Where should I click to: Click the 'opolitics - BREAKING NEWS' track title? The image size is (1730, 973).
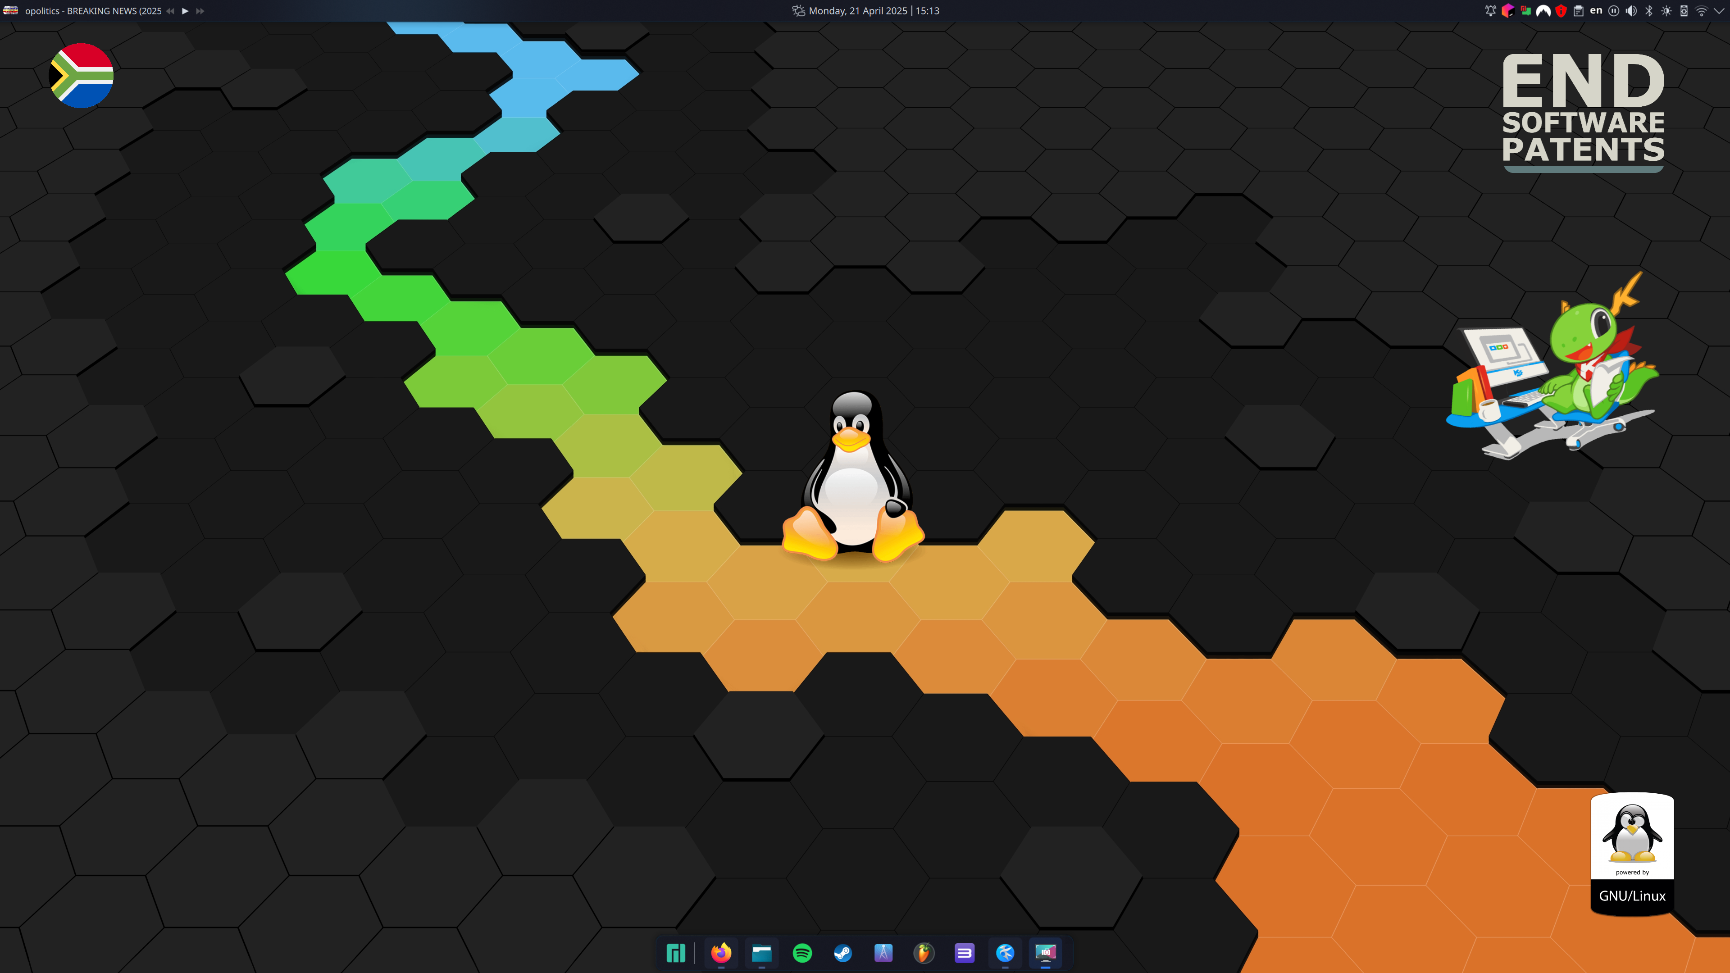[93, 11]
